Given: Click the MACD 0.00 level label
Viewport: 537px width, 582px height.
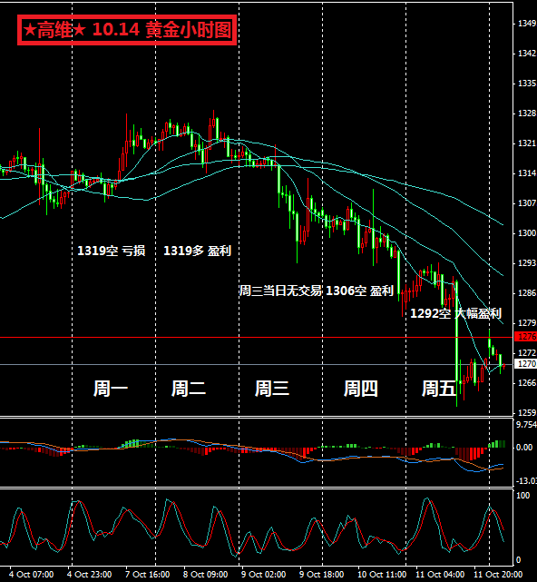Looking at the screenshot, I should pos(524,448).
